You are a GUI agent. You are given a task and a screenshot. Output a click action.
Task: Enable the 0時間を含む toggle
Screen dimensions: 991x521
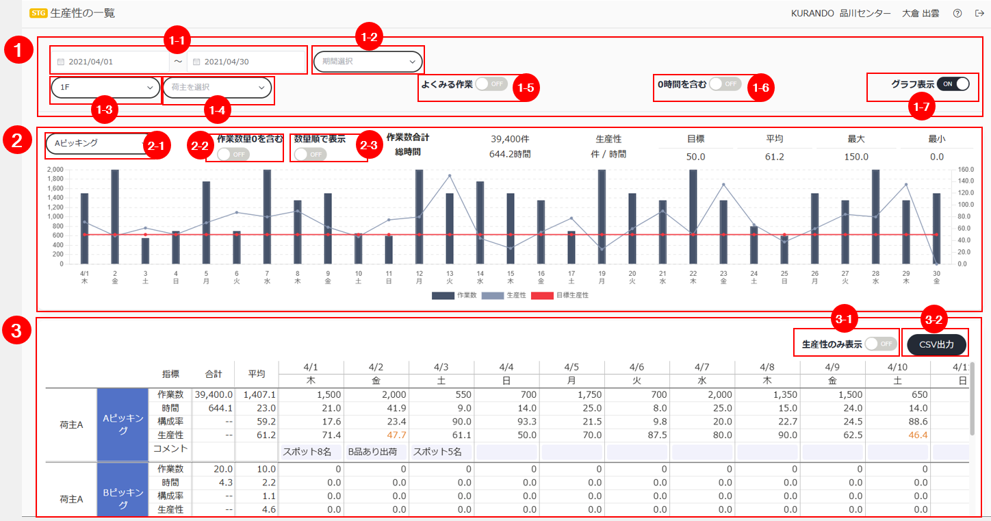pos(725,84)
